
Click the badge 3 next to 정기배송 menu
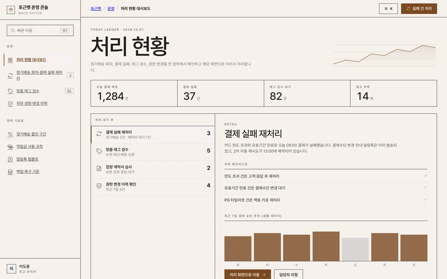70,76
